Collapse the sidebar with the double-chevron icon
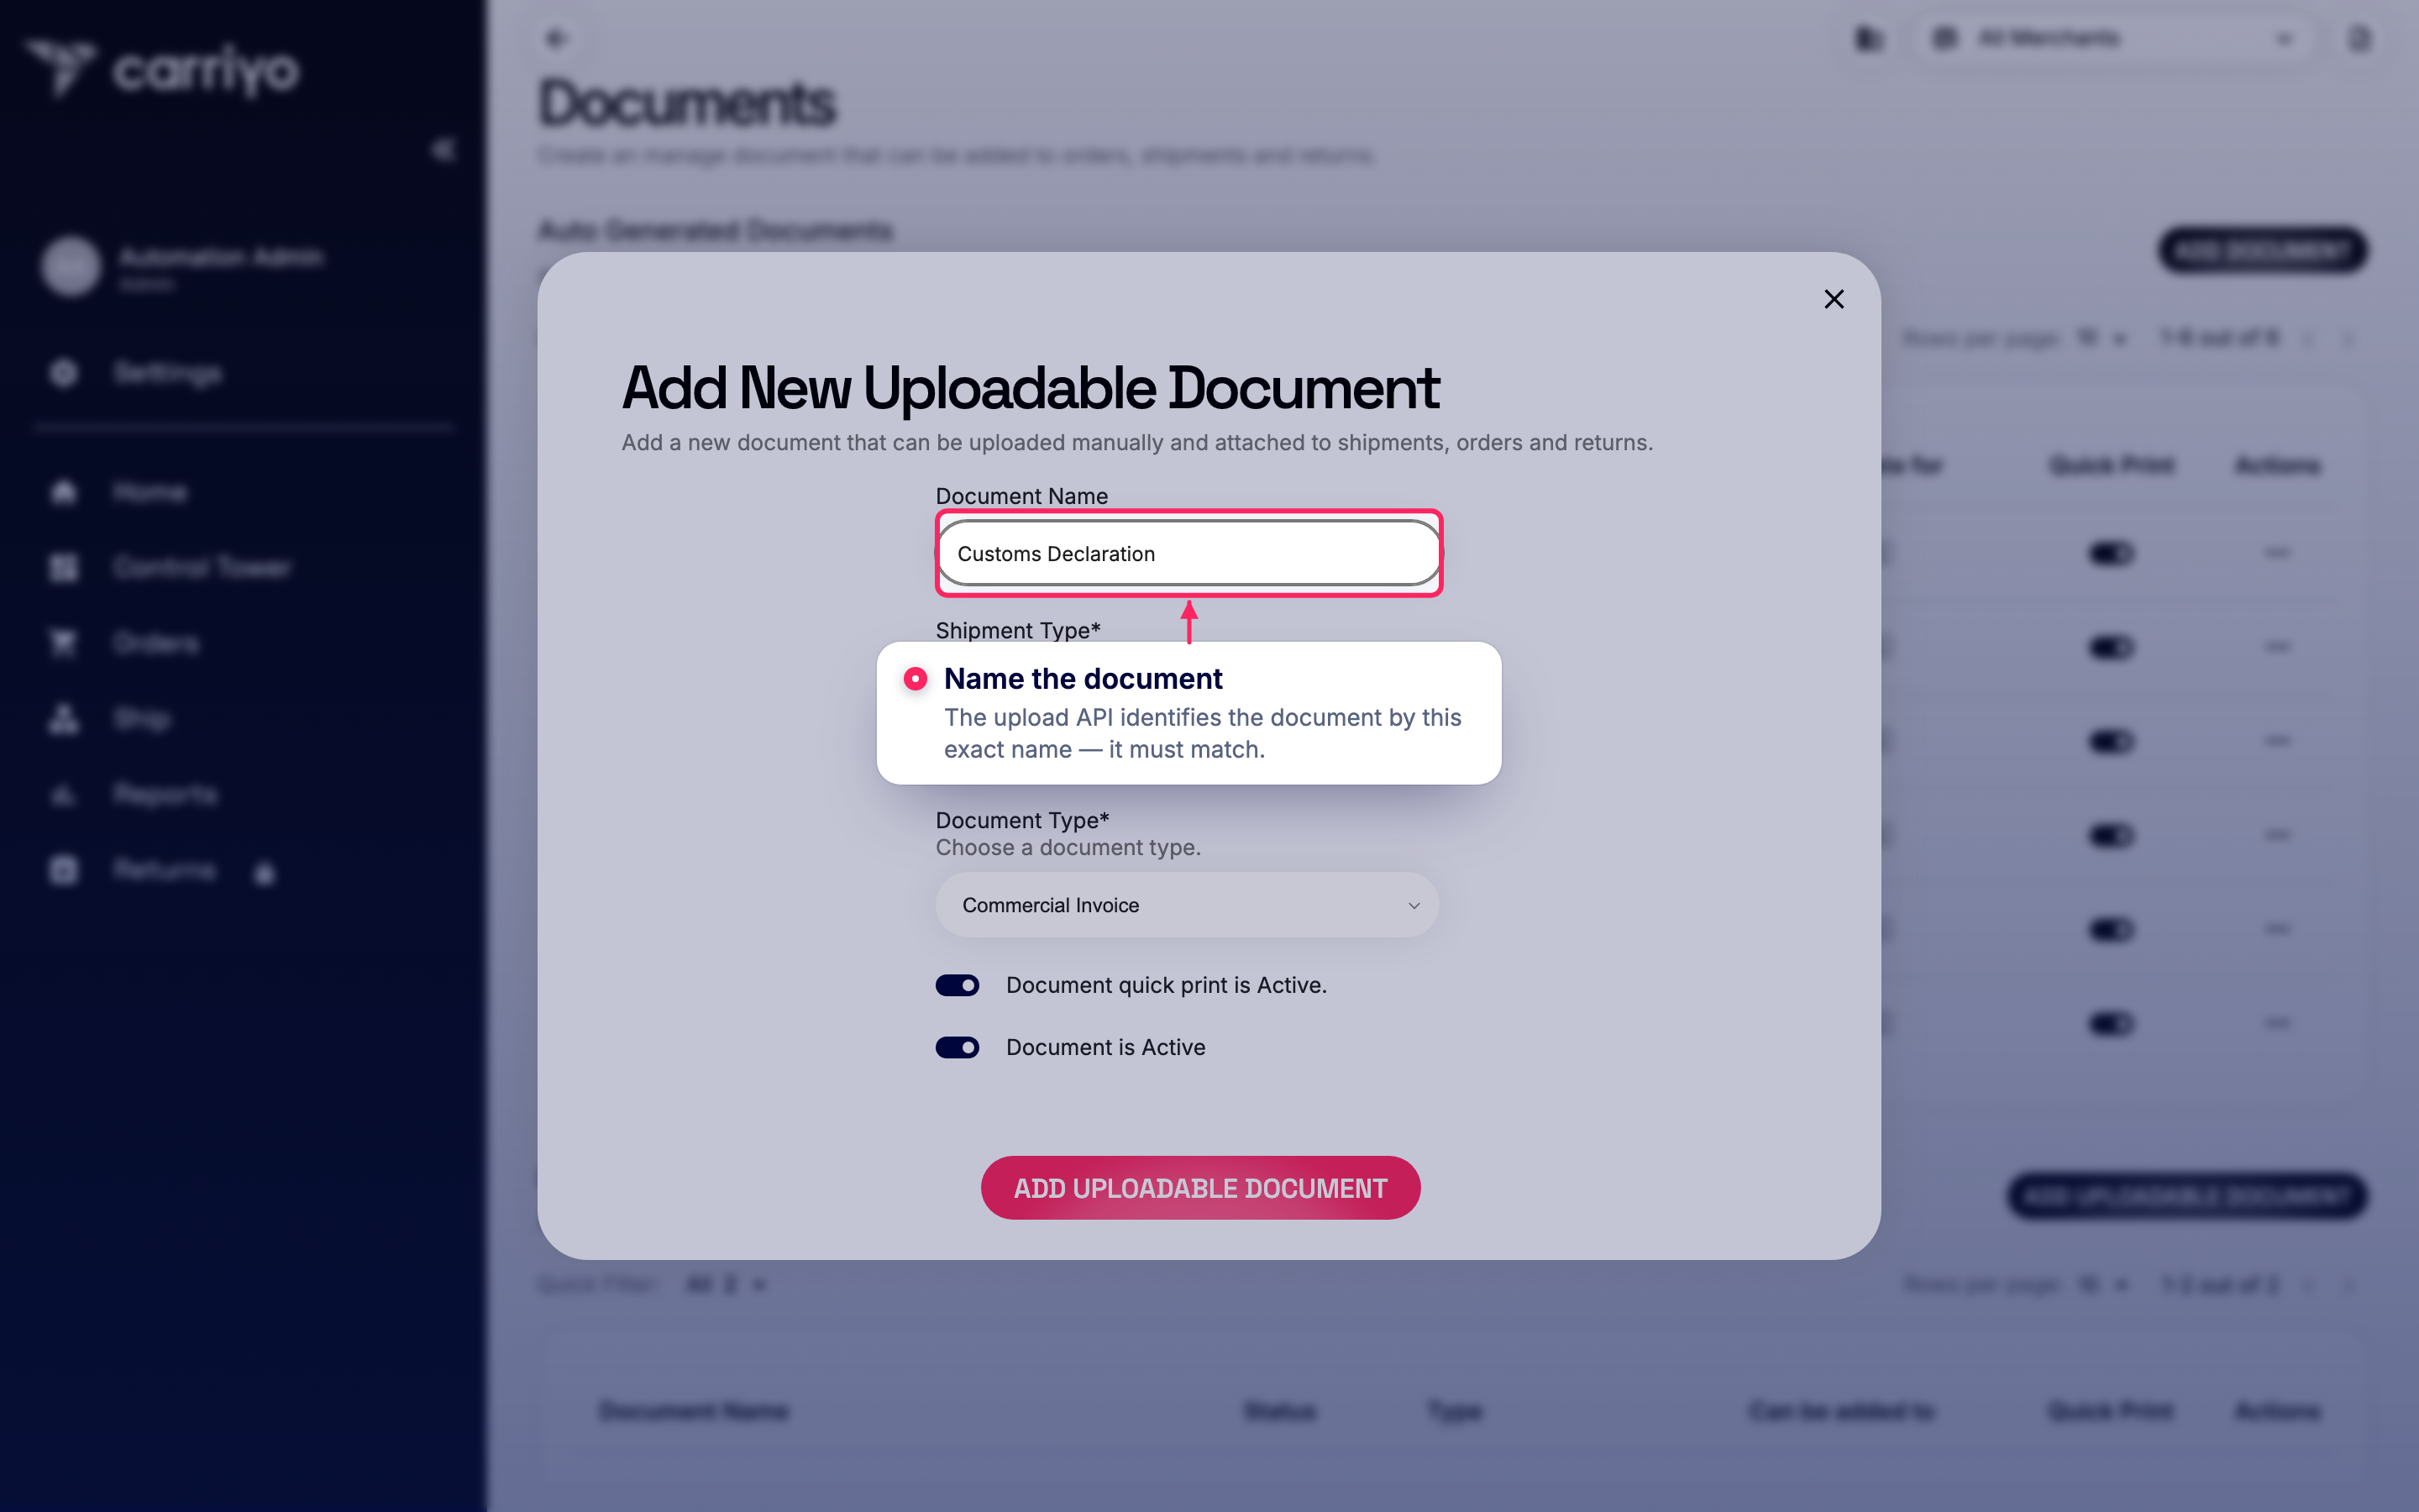 click(443, 150)
